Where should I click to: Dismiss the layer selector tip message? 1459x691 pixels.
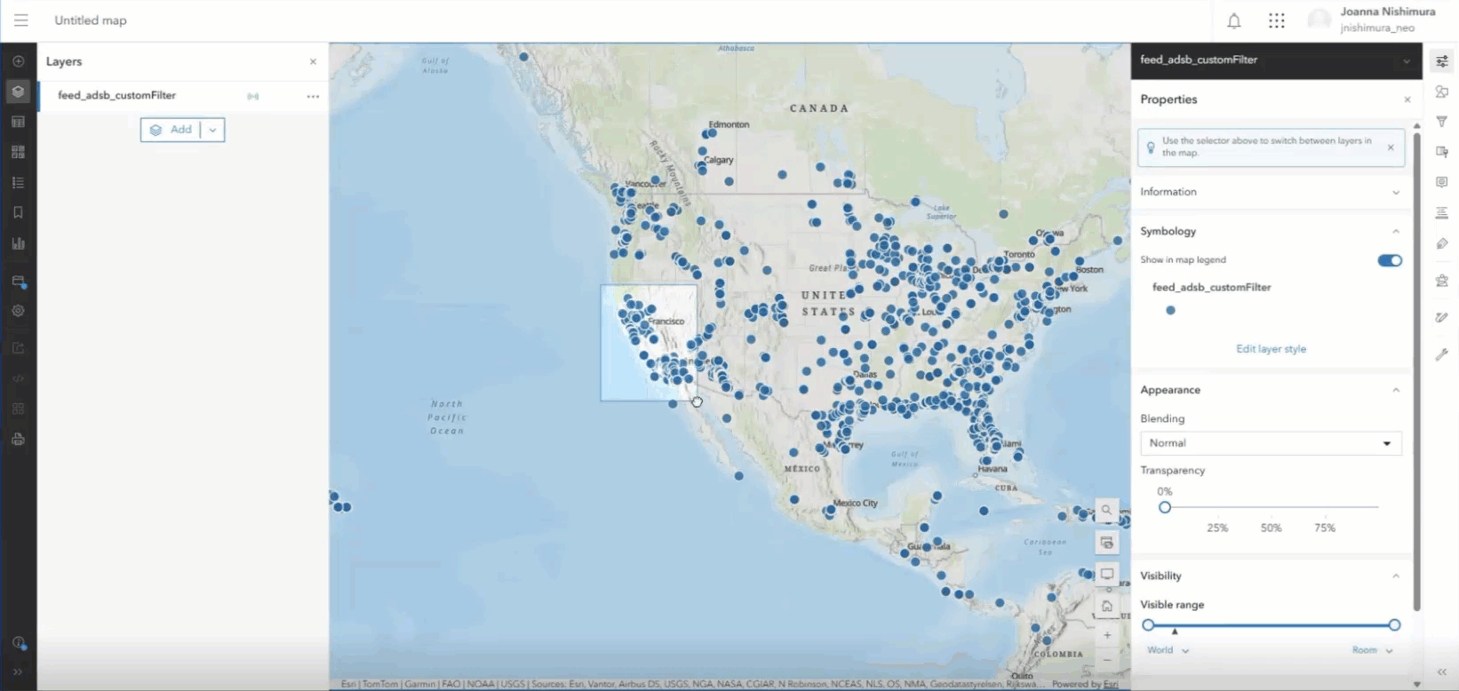click(1391, 147)
